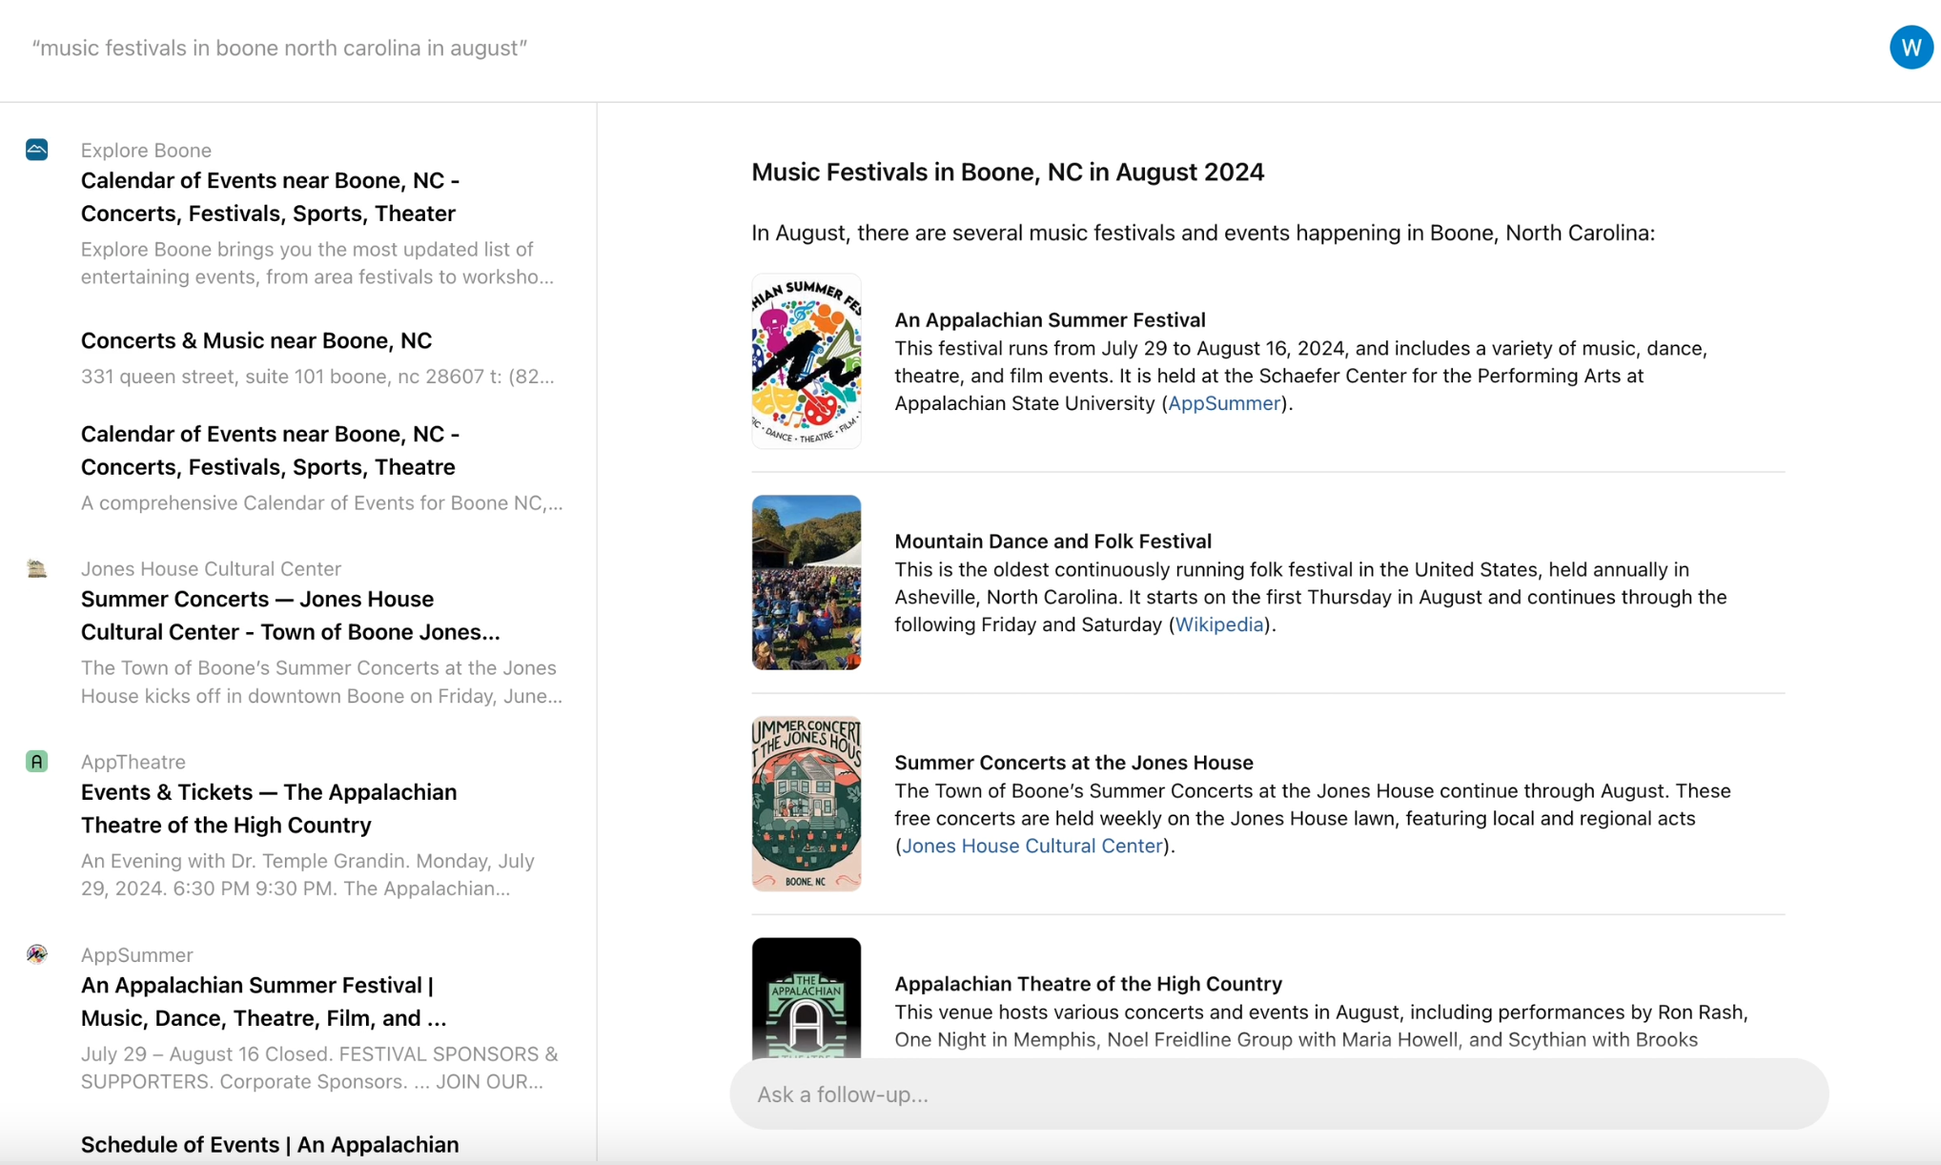Click the Explore Boone site favicon

36,150
